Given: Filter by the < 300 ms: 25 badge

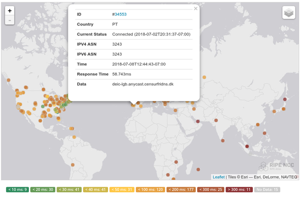Looking at the screenshot, I should click(x=211, y=190).
